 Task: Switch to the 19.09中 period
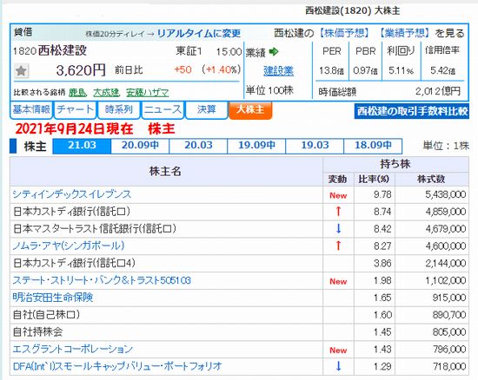point(256,146)
